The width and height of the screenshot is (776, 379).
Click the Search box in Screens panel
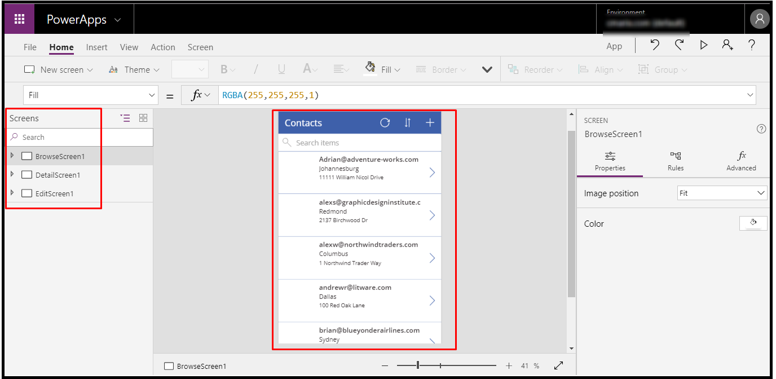pos(79,137)
